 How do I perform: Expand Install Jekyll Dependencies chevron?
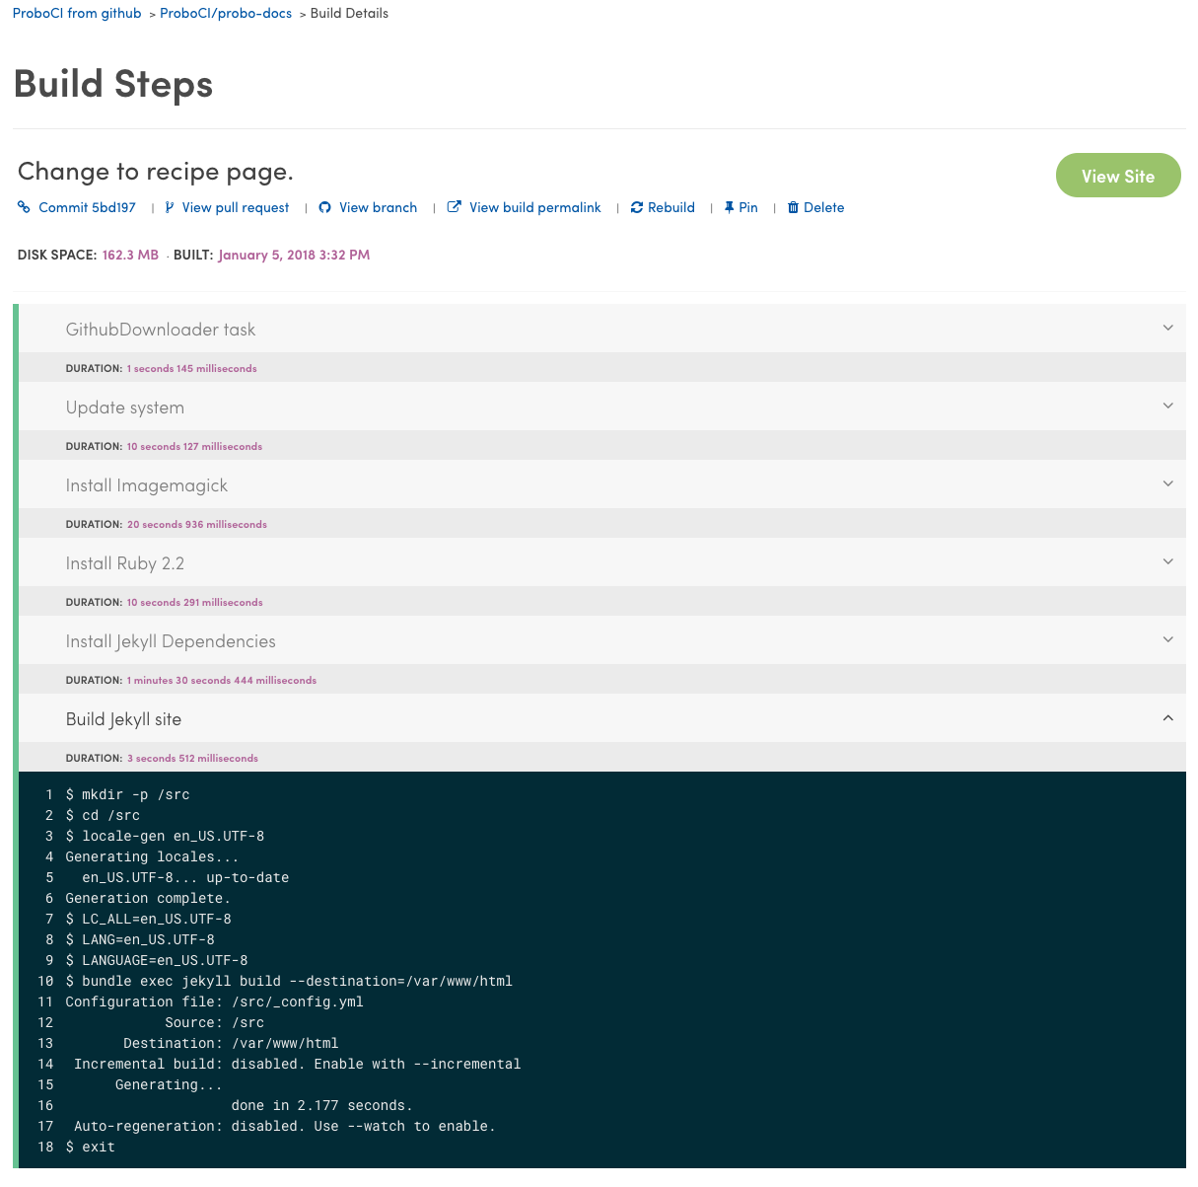[x=1167, y=640]
